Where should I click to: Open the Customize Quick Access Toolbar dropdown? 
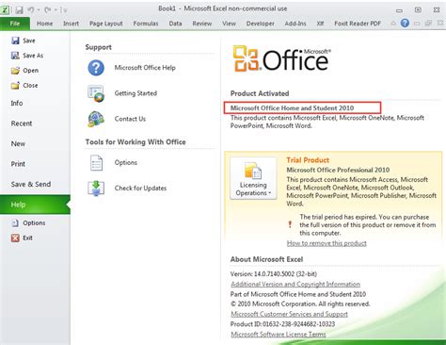tap(65, 10)
